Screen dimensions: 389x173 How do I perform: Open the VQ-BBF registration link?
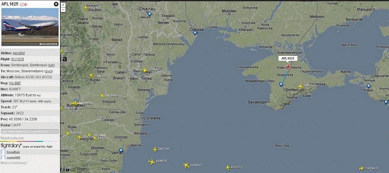click(15, 83)
